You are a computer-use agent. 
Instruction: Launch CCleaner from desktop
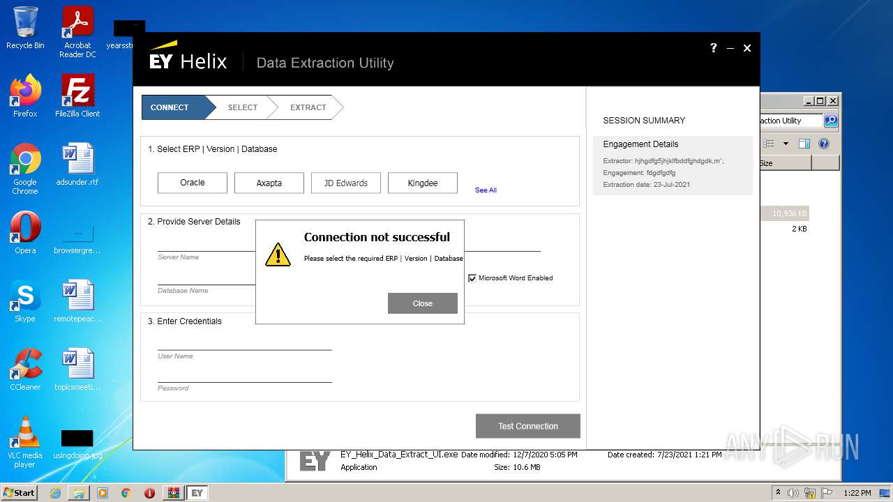[x=25, y=370]
